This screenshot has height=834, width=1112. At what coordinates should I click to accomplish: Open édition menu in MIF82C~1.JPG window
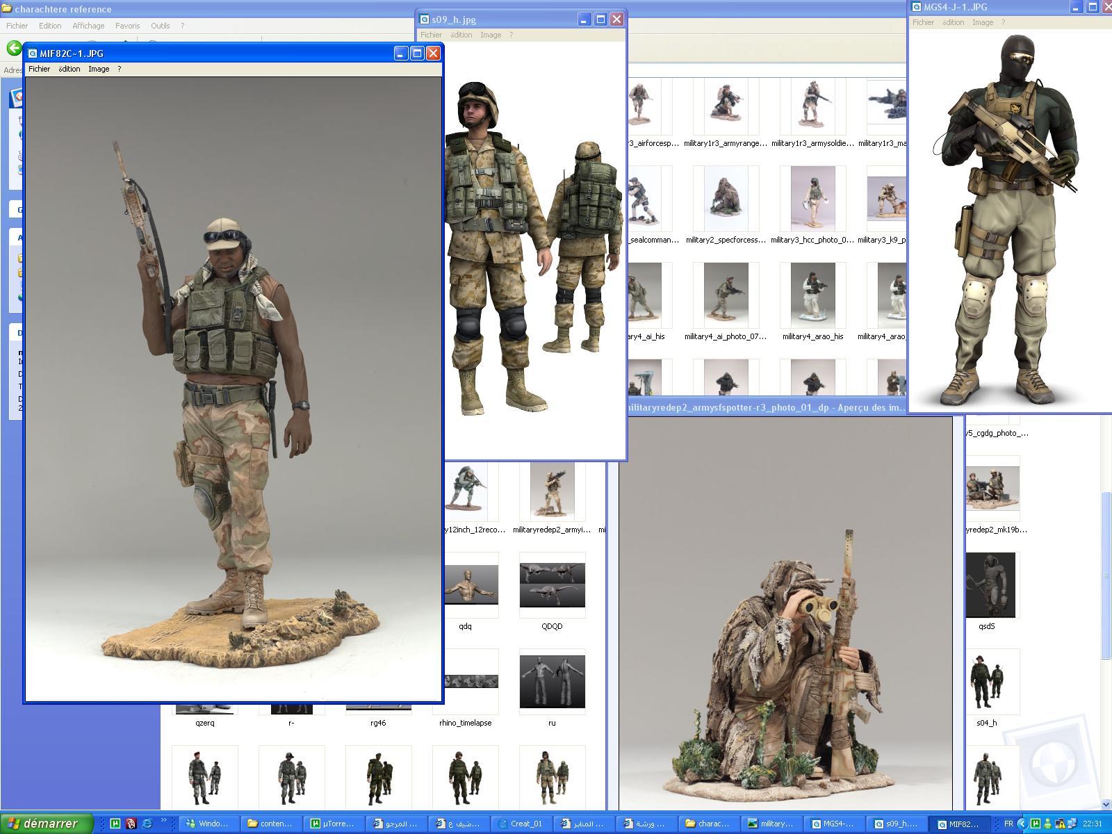pos(69,69)
